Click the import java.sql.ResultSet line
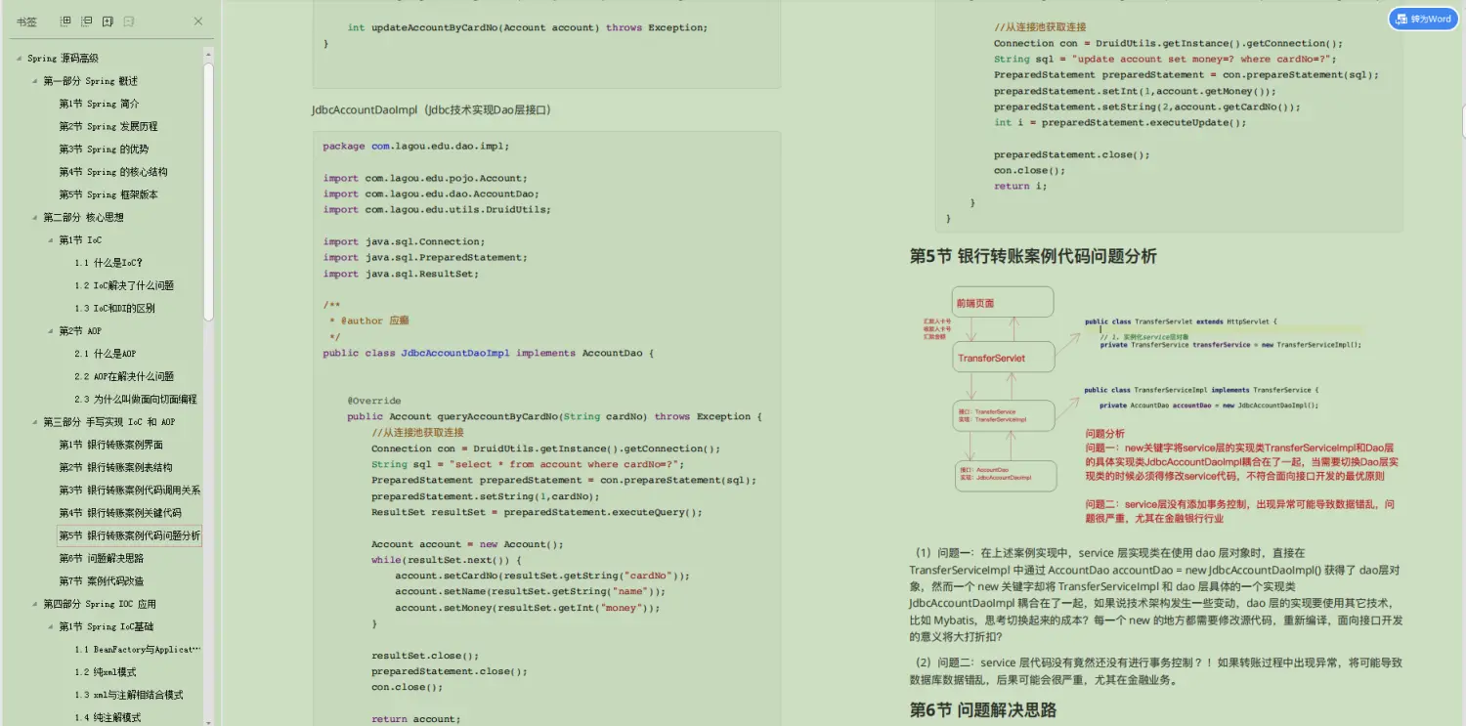1466x726 pixels. click(401, 274)
